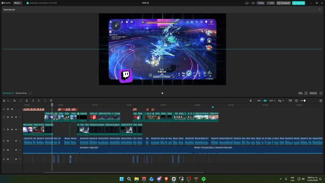Click the trash delete clip icon

click(45, 101)
